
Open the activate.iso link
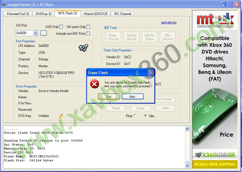[x=169, y=22]
